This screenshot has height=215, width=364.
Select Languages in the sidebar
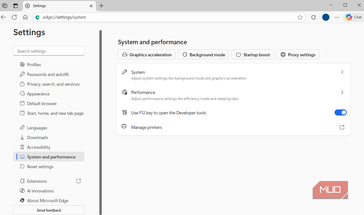[49, 128]
